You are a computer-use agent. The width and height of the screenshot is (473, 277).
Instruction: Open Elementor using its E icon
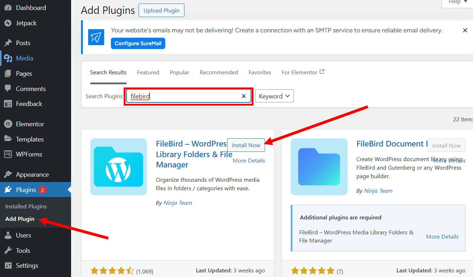(x=9, y=124)
